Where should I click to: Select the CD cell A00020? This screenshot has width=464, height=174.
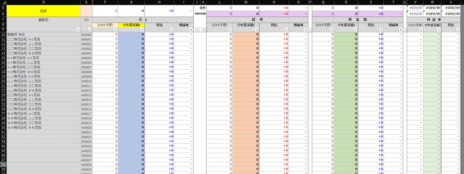click(86, 127)
